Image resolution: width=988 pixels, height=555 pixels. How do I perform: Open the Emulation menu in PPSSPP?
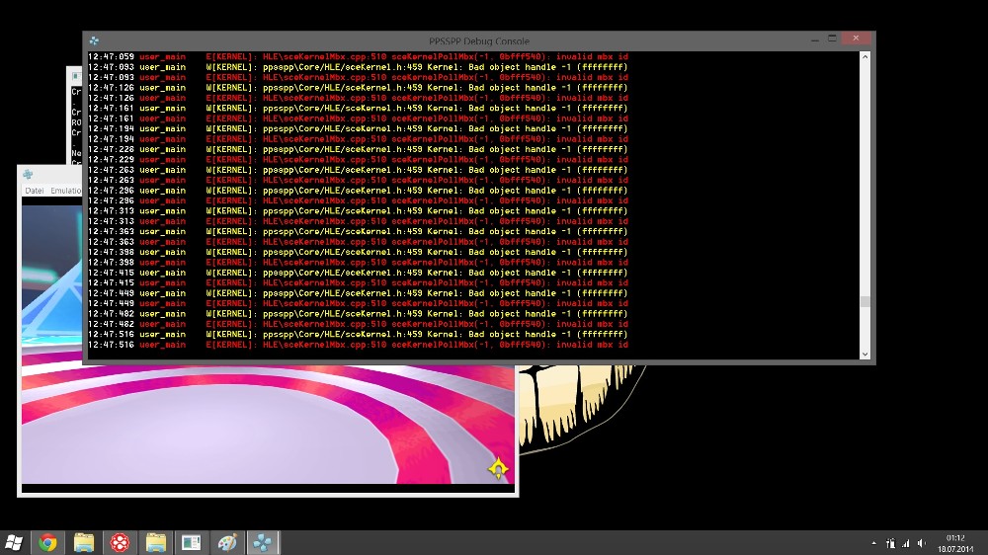point(66,191)
